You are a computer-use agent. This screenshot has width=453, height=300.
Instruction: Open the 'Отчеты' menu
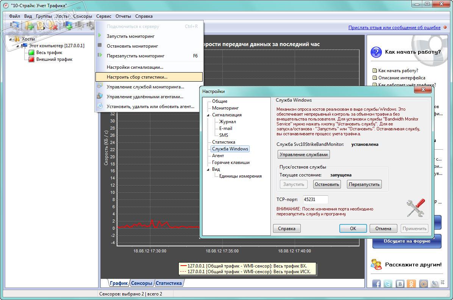coord(123,16)
